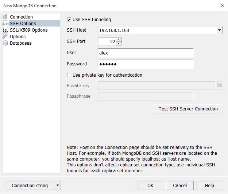Click the Connection page server icon
The image size is (228, 194).
click(5, 17)
